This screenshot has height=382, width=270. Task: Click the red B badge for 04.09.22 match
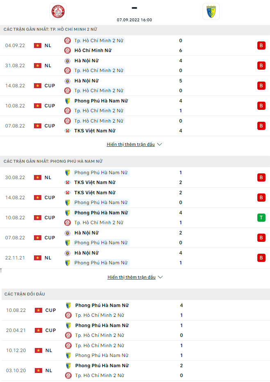coord(261,45)
